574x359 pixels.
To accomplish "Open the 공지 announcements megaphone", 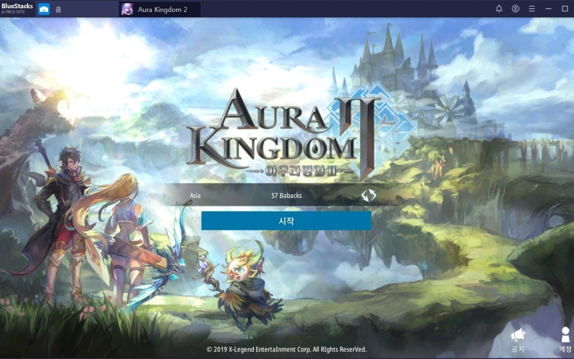I will [x=518, y=340].
